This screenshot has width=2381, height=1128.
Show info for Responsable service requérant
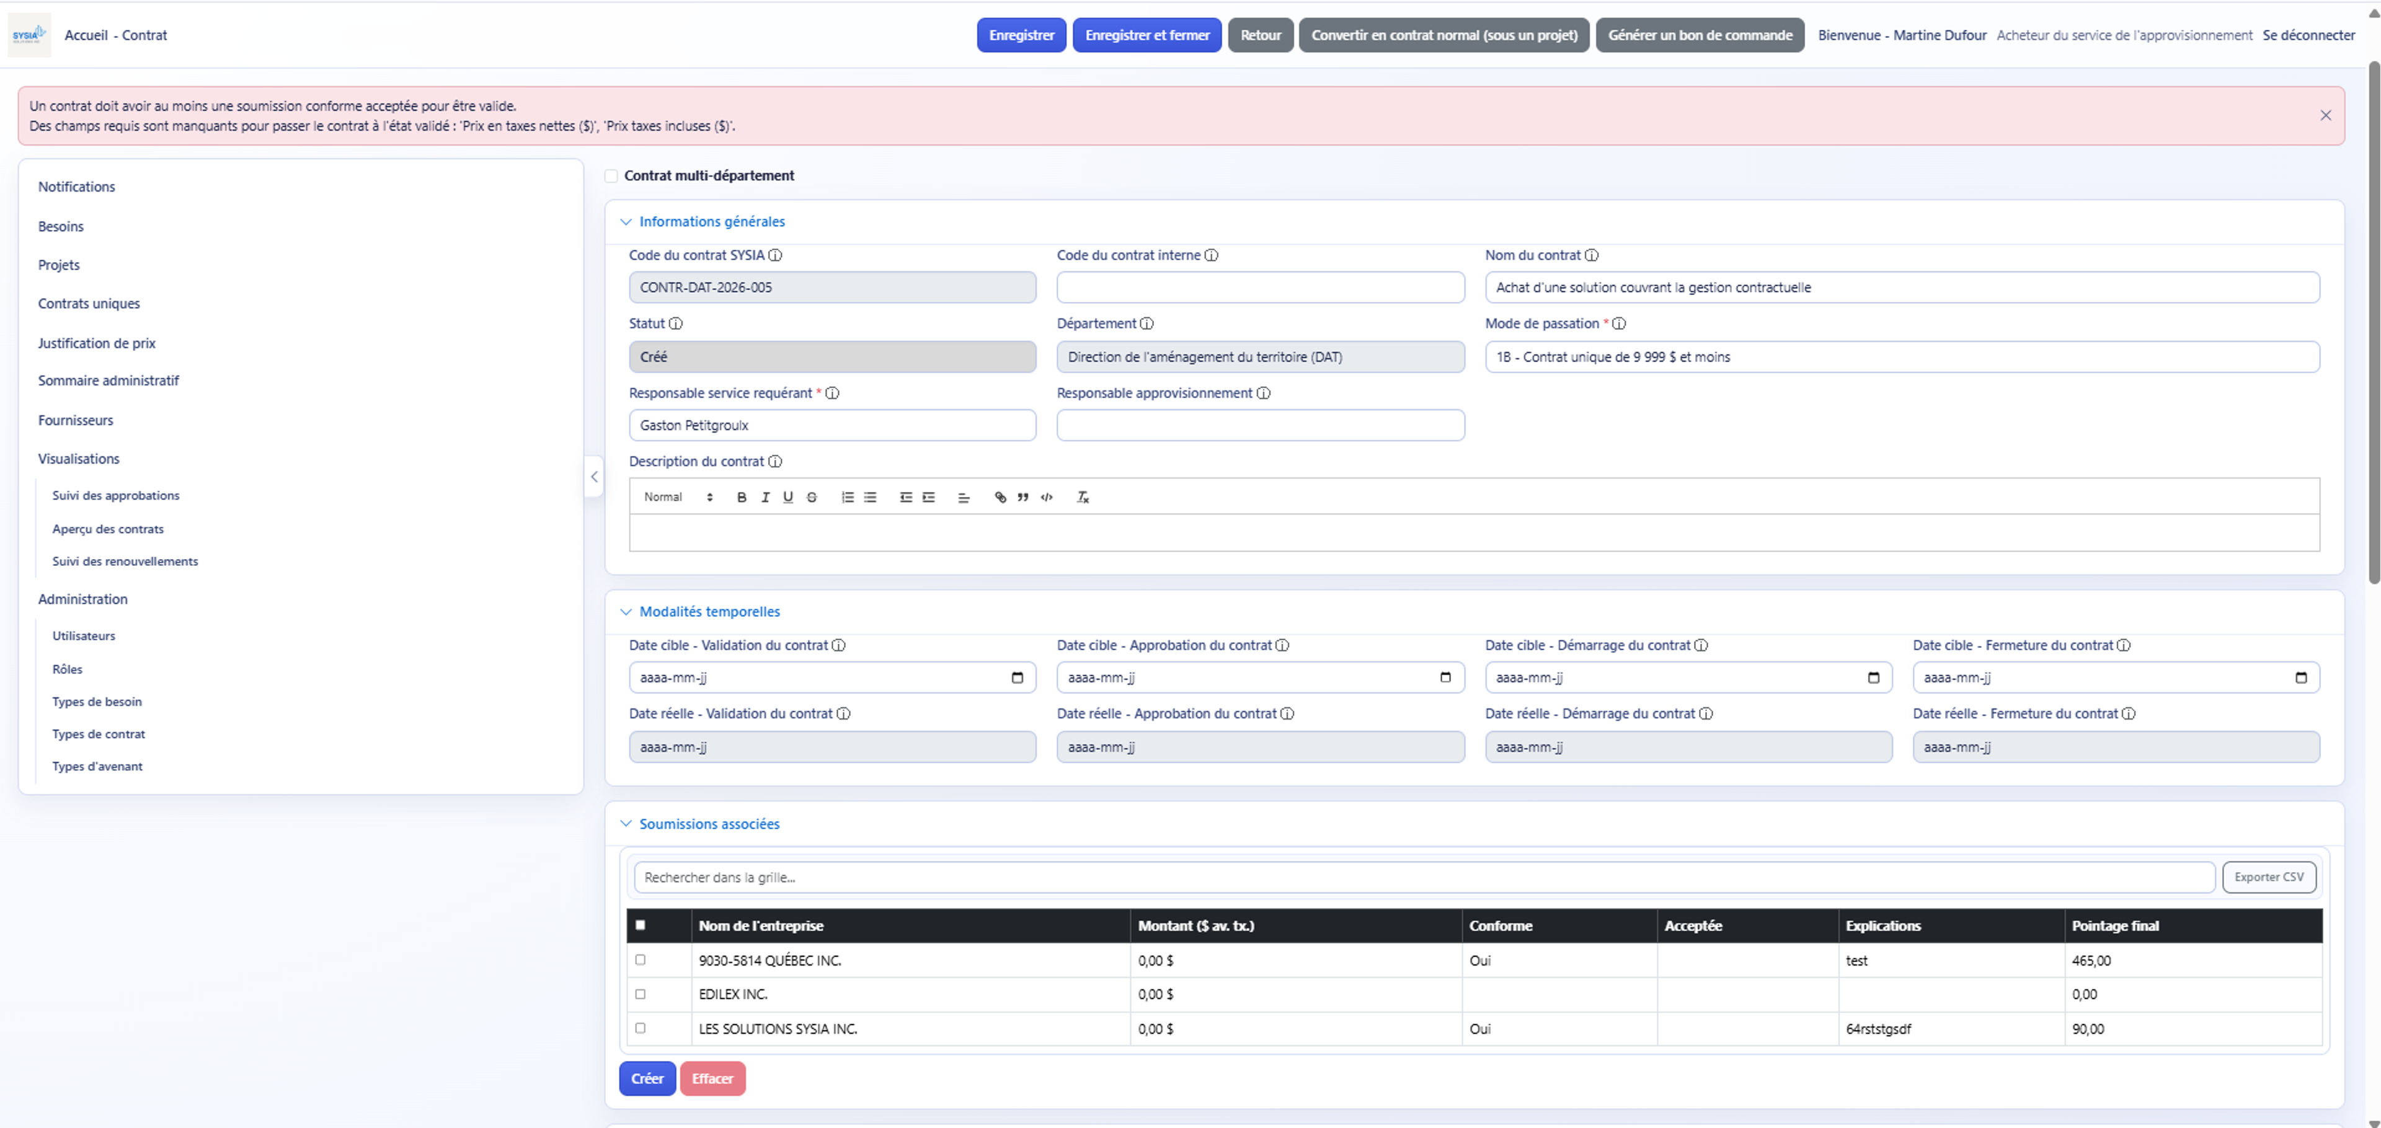833,392
